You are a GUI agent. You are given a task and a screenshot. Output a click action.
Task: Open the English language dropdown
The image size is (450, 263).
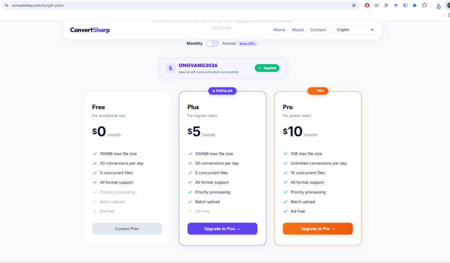(x=354, y=29)
